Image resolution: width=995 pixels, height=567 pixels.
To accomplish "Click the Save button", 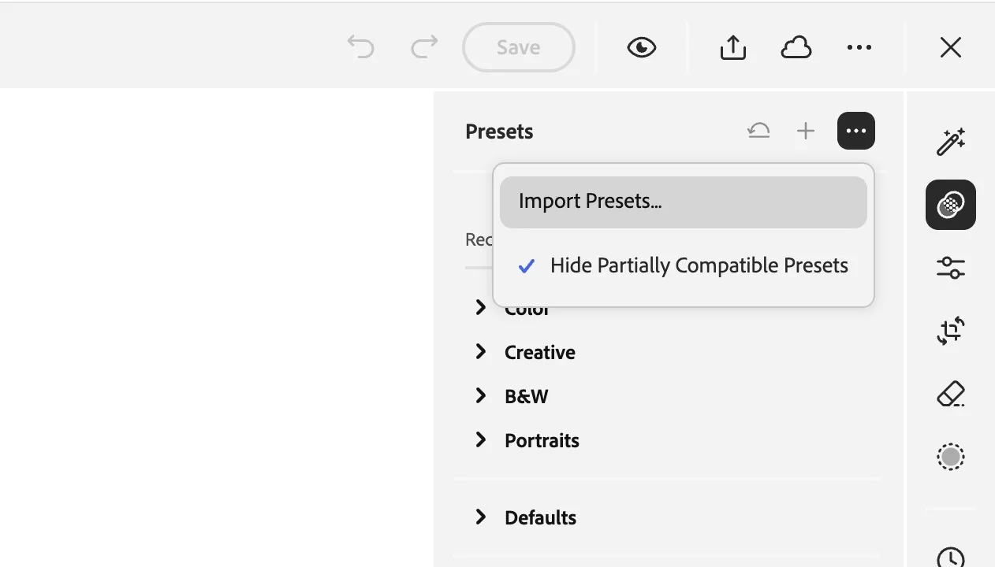I will coord(518,47).
